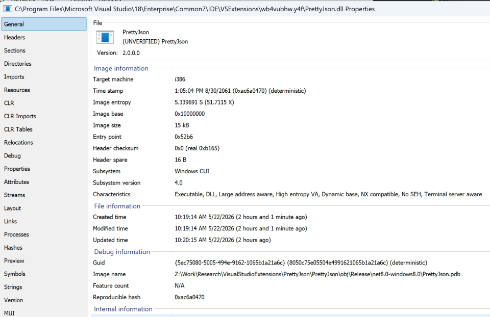Click the Updated time value 10:20:15 AM

point(223,240)
